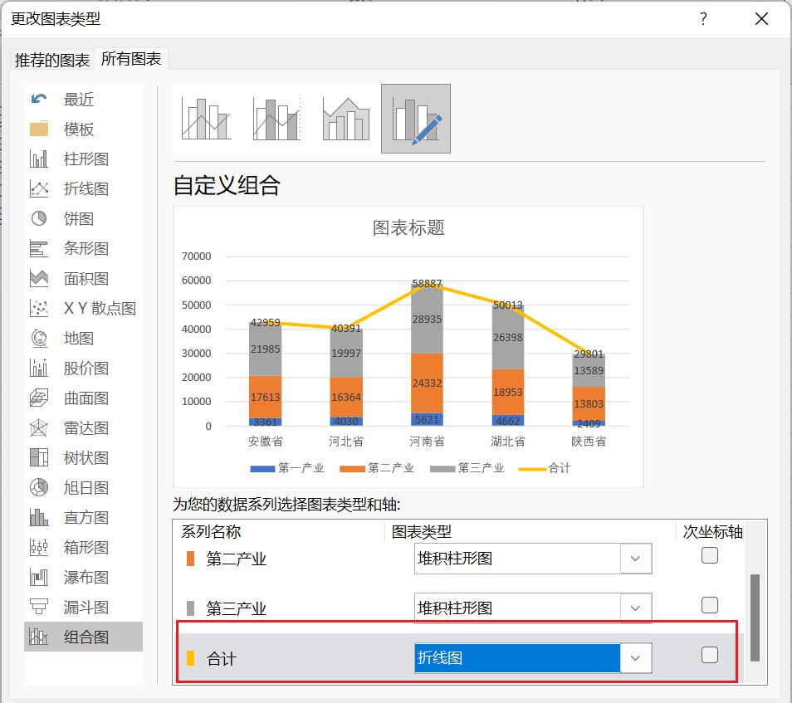Click the 河南省 axis label in preview

[x=427, y=442]
